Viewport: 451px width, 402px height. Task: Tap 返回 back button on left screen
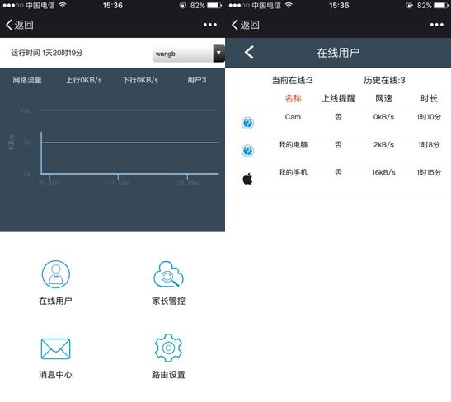point(20,25)
